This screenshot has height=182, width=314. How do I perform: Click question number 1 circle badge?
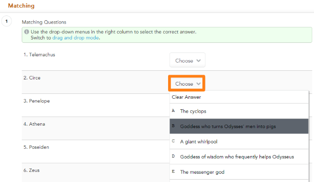(x=7, y=21)
